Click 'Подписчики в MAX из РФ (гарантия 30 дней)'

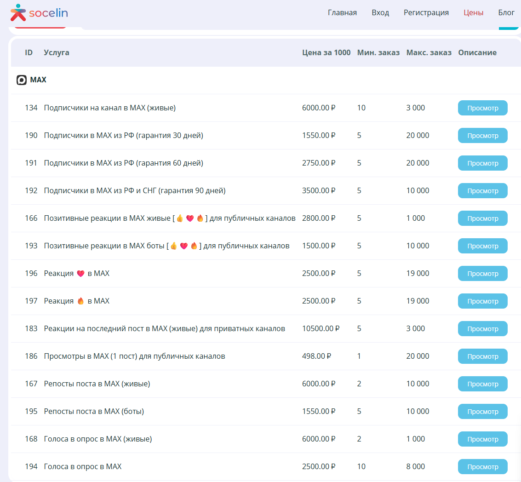point(123,135)
